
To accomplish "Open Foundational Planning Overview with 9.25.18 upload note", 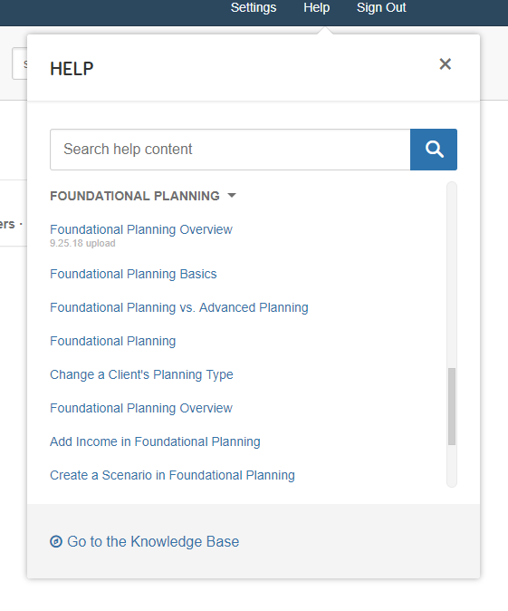I will tap(141, 229).
